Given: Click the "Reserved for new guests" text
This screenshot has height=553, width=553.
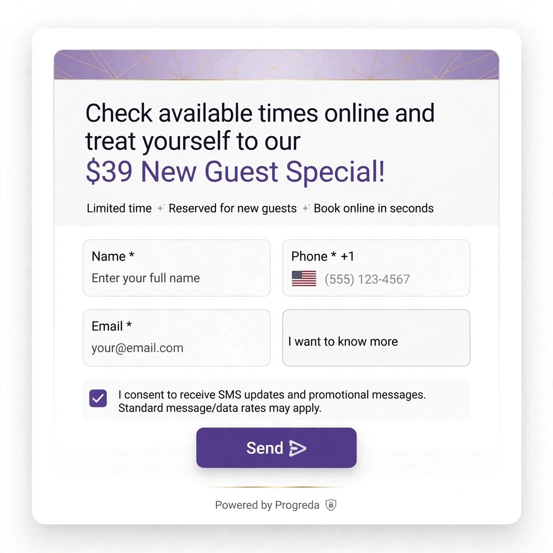Looking at the screenshot, I should (x=233, y=208).
